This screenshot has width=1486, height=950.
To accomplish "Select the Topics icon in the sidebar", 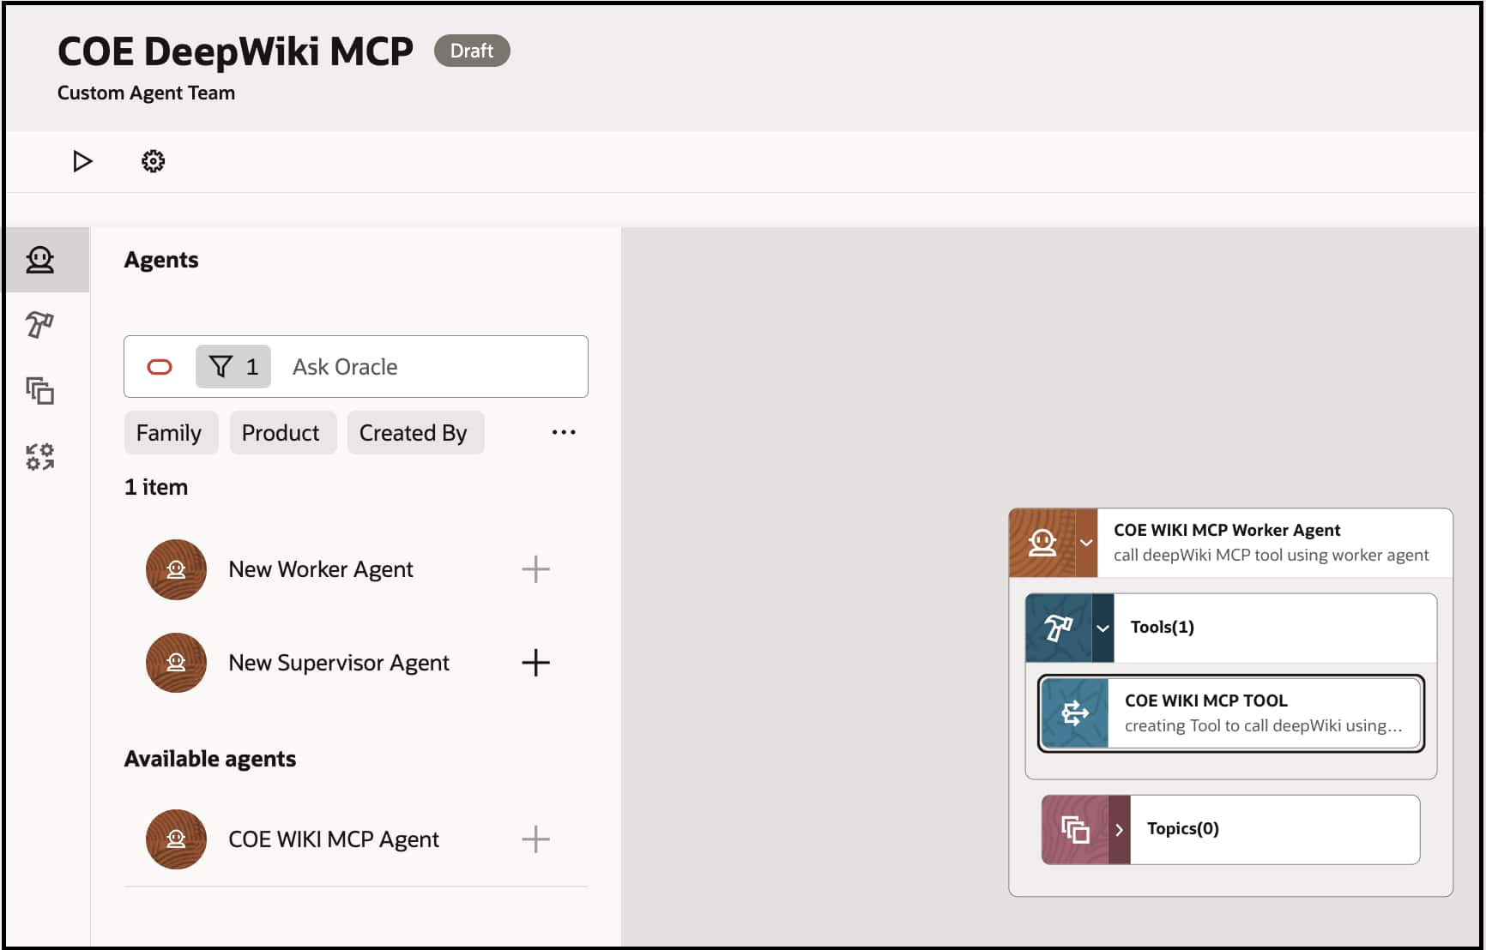I will click(40, 391).
